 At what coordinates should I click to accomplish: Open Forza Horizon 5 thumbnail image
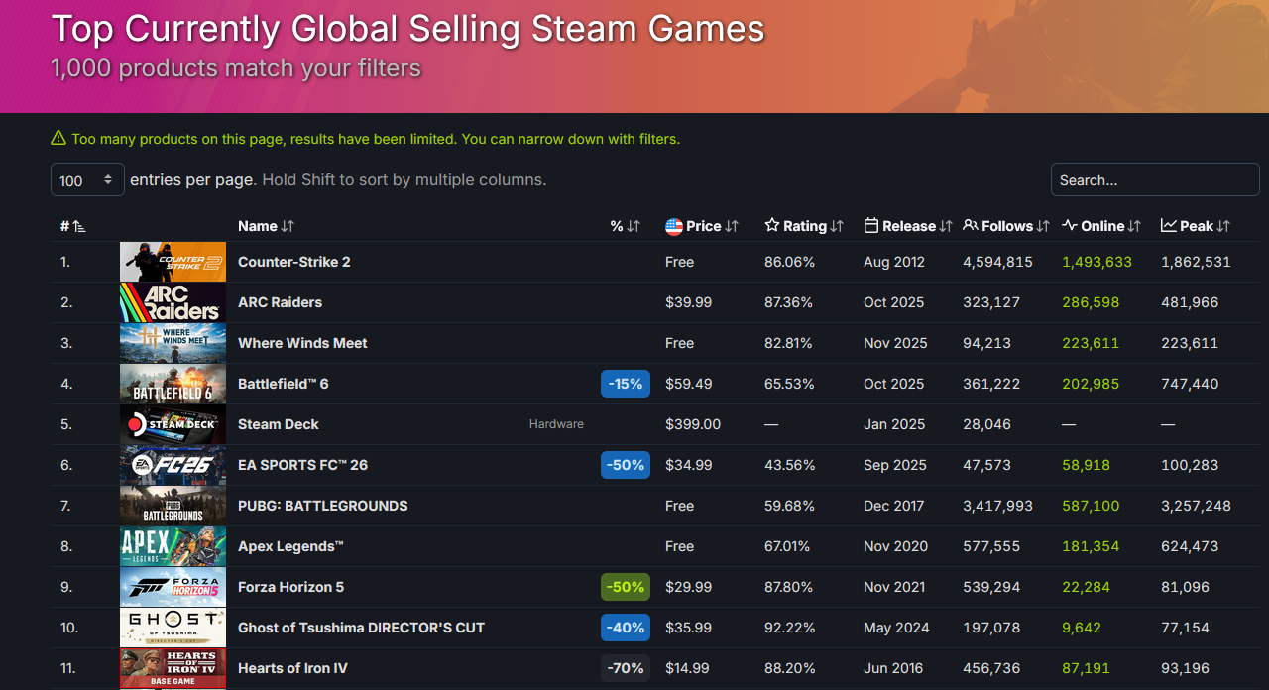173,587
